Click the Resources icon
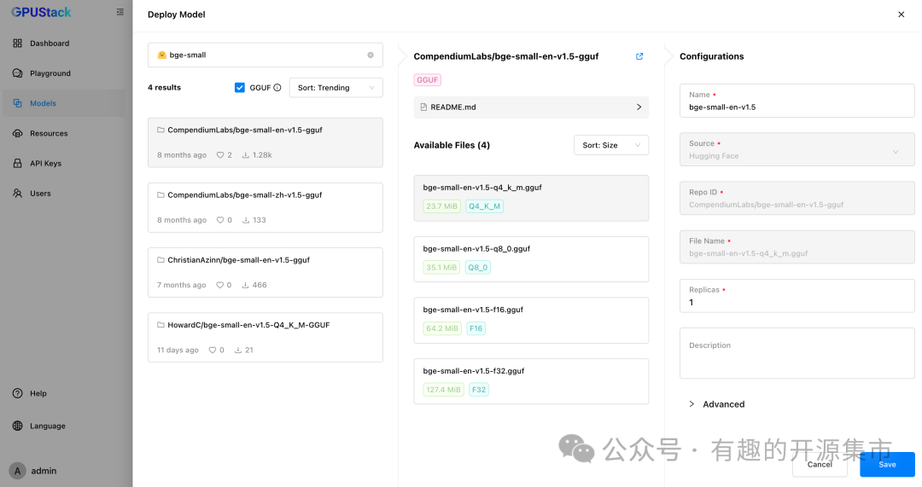Viewport: 922px width, 487px height. [x=18, y=133]
